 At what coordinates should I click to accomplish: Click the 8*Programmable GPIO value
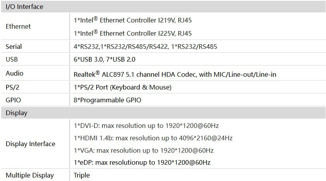(x=108, y=100)
